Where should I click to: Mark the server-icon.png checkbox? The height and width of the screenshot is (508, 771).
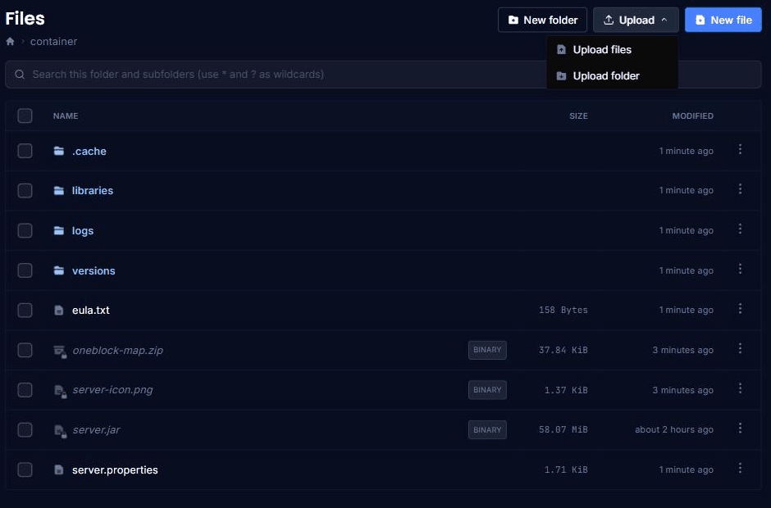pos(25,390)
